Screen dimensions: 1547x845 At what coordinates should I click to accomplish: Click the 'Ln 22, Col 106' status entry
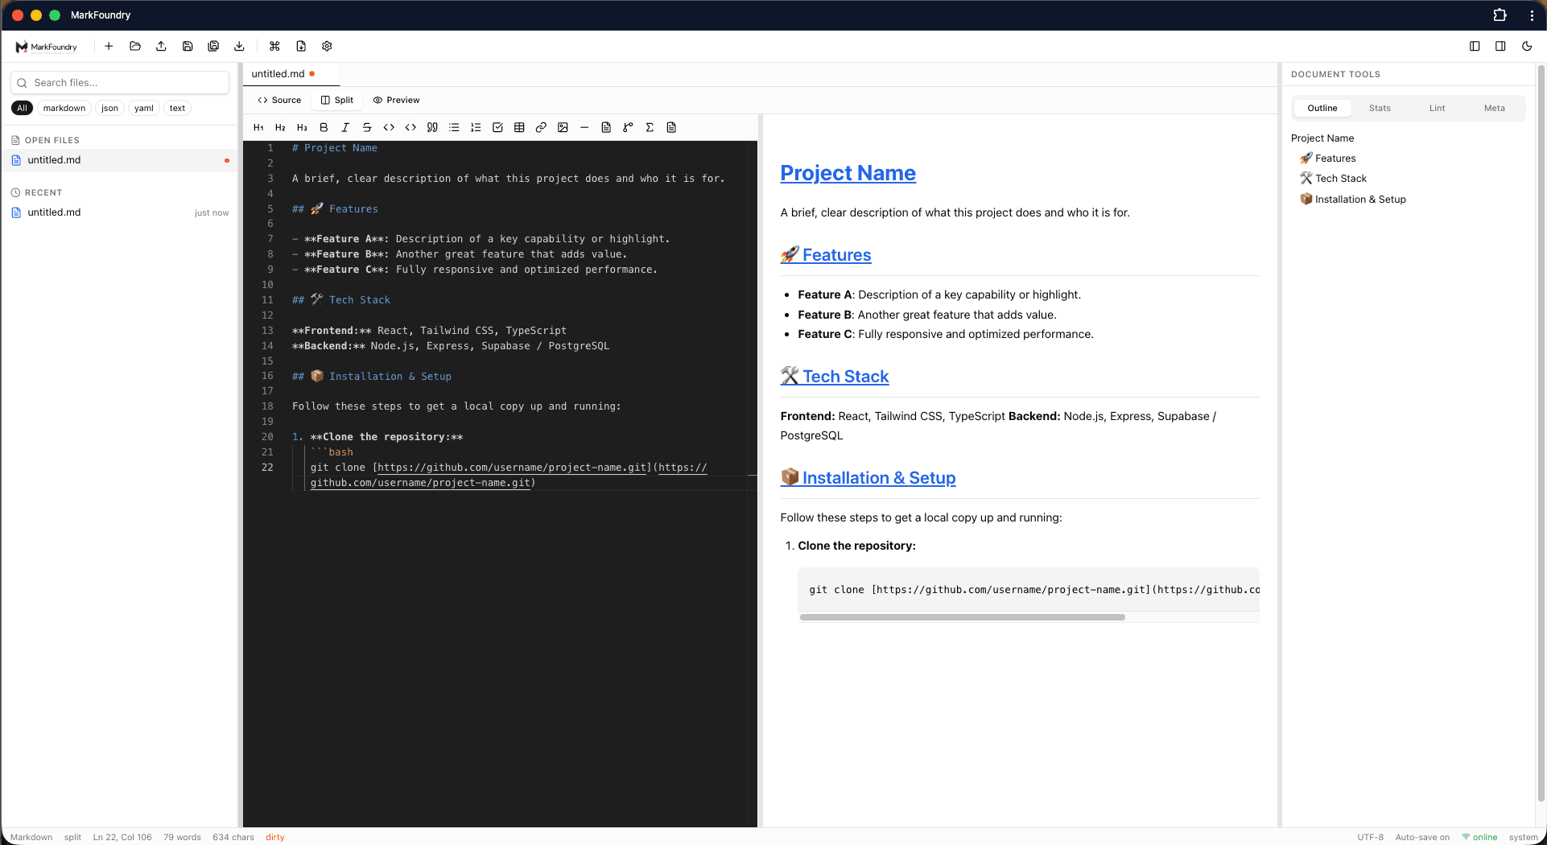pyautogui.click(x=122, y=837)
